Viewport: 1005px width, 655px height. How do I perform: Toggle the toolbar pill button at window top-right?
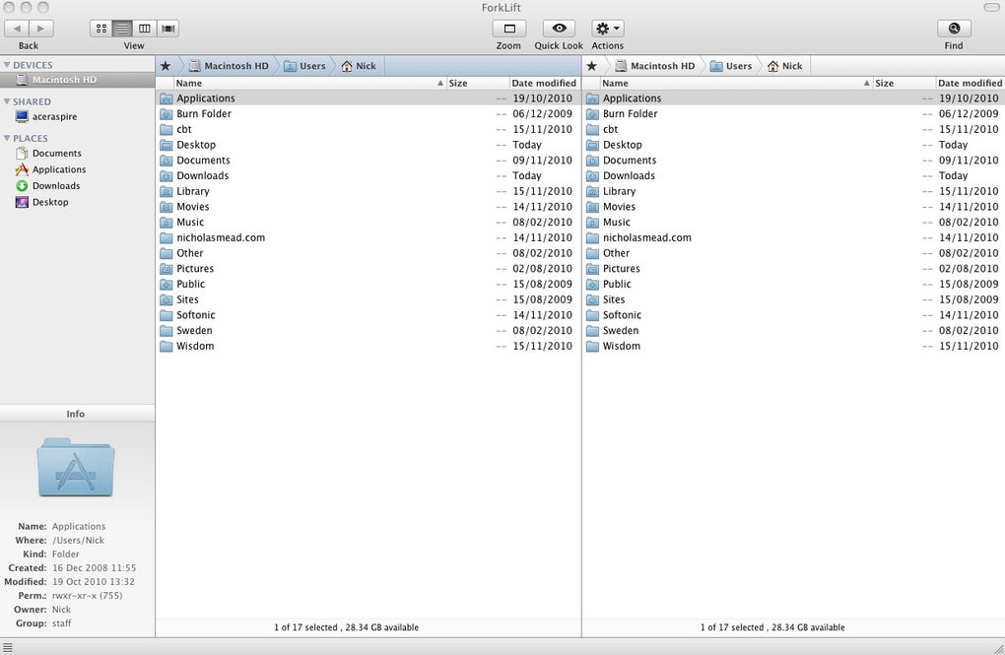click(991, 7)
